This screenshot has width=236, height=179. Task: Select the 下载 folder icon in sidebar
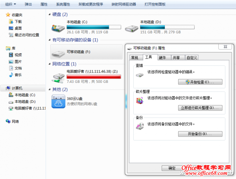tap(11, 22)
